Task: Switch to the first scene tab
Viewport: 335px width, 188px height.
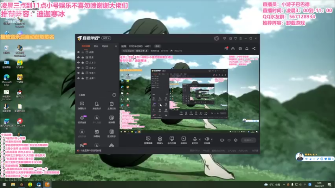Action: (86, 46)
